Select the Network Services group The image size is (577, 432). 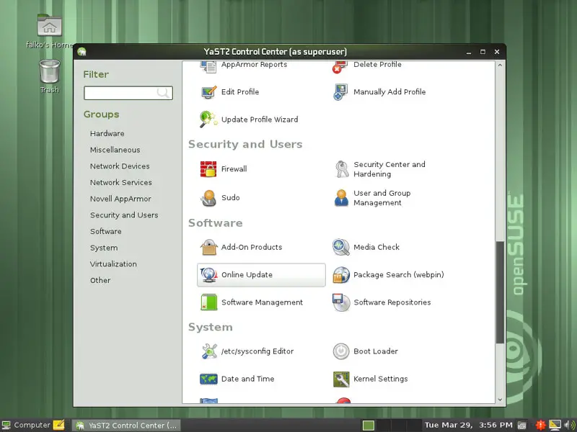[x=121, y=183]
